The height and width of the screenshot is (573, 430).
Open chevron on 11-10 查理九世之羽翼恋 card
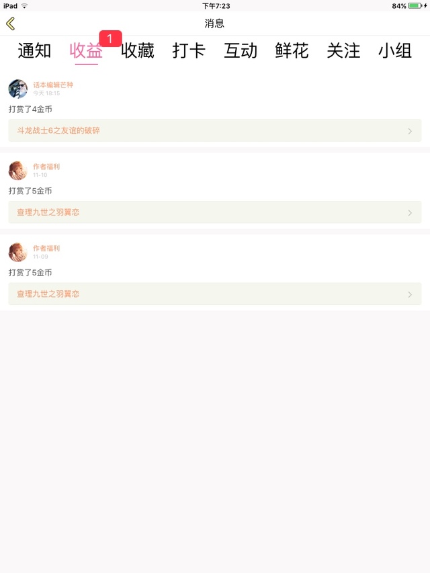pos(410,213)
